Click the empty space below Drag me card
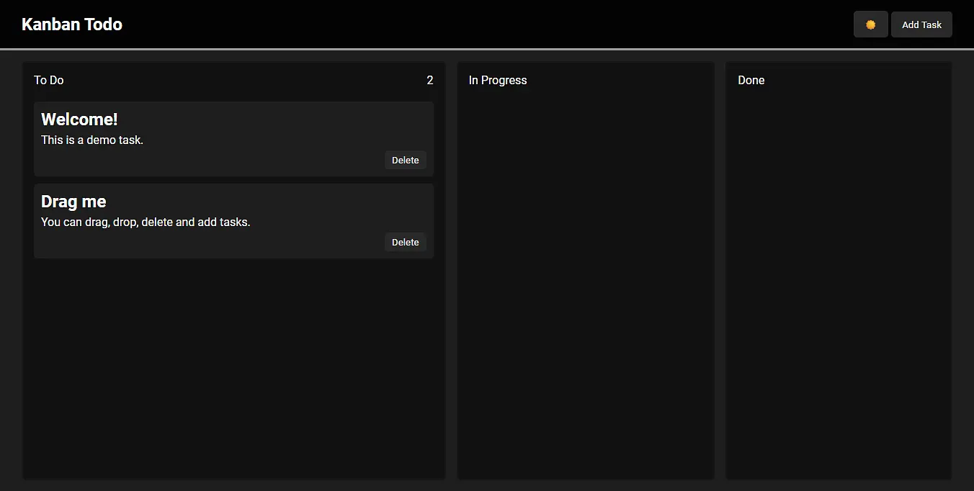The image size is (974, 491). click(x=233, y=360)
